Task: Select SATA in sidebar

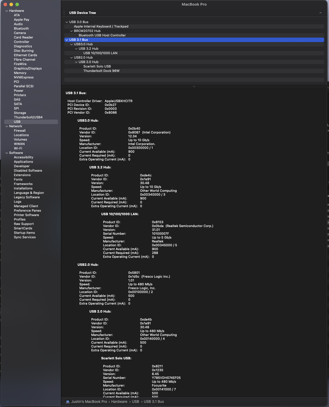Action: point(18,104)
